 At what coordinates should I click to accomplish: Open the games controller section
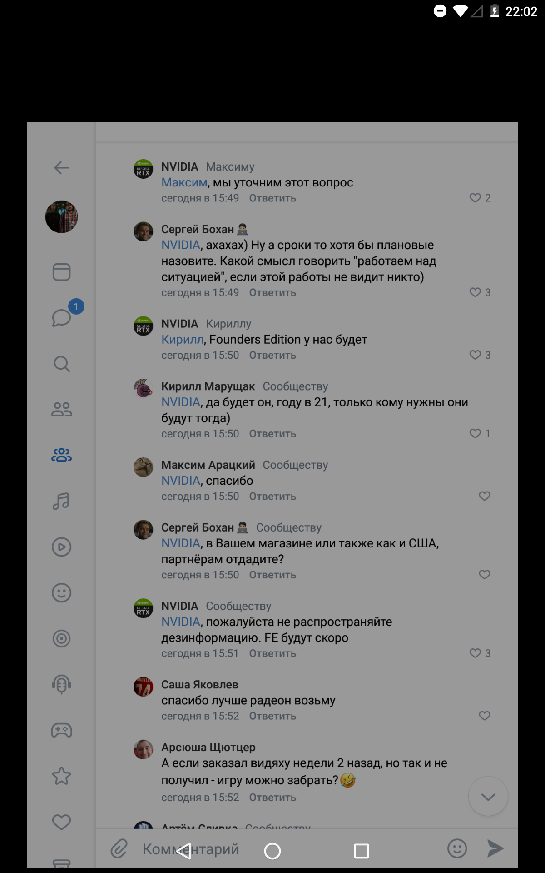tap(61, 730)
